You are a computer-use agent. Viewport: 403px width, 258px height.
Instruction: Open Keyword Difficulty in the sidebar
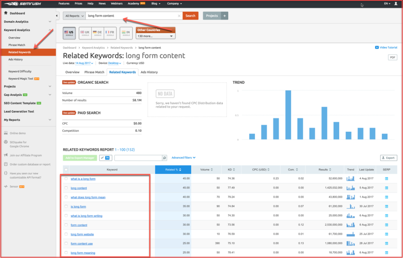coord(20,71)
